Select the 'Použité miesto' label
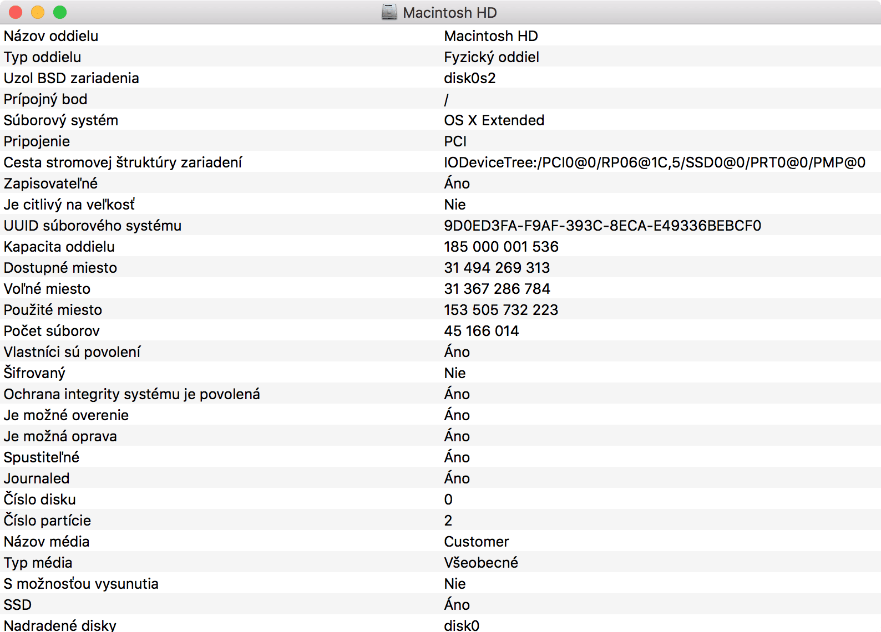 (53, 310)
